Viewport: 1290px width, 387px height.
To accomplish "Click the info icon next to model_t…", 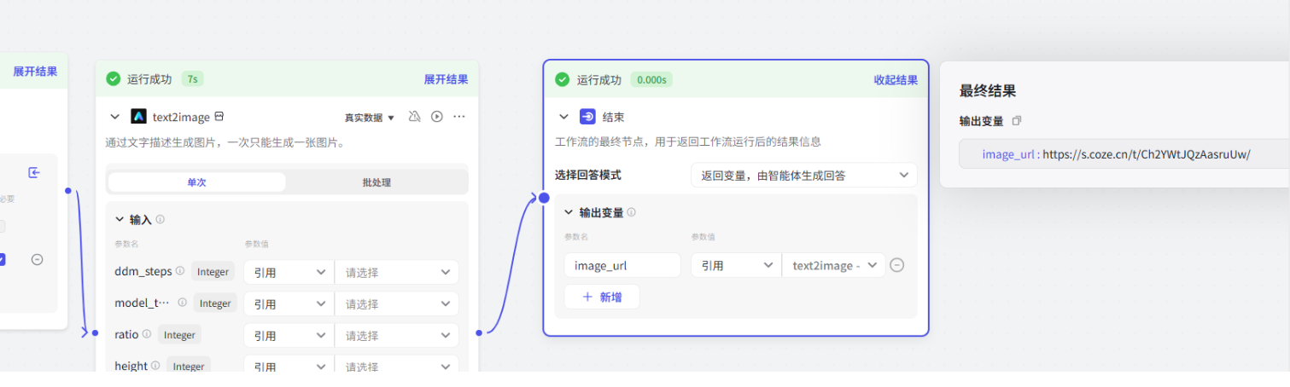I will [x=182, y=303].
